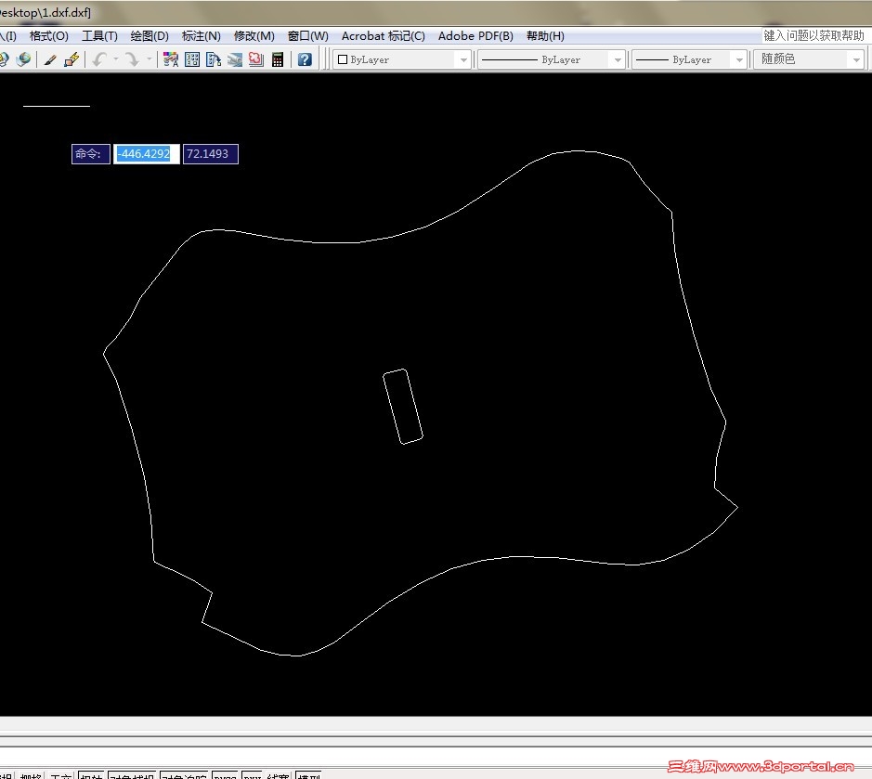Click the ByLayer color swatch square
This screenshot has width=872, height=779.
point(343,59)
